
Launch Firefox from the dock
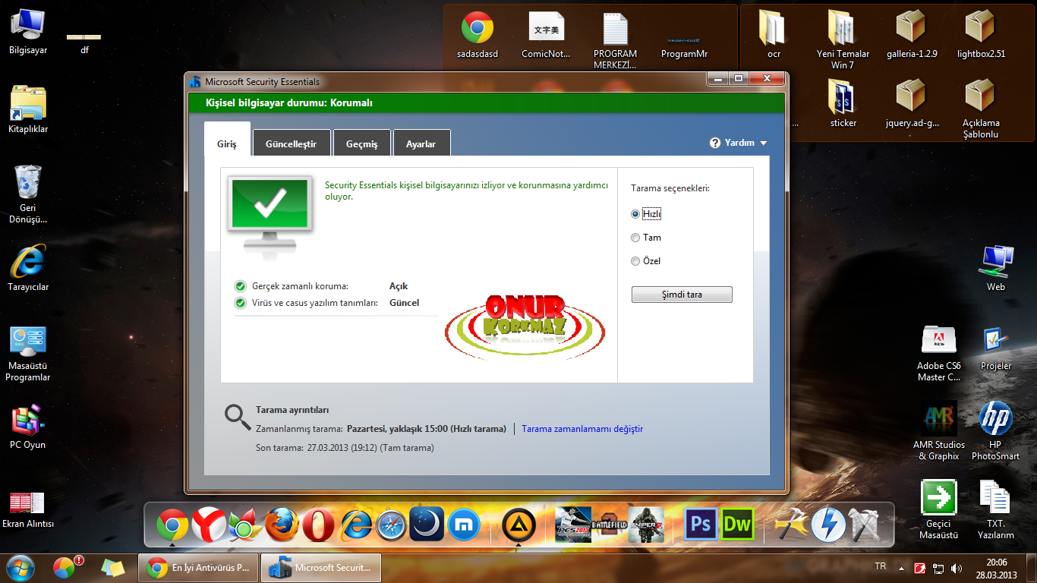pos(282,525)
